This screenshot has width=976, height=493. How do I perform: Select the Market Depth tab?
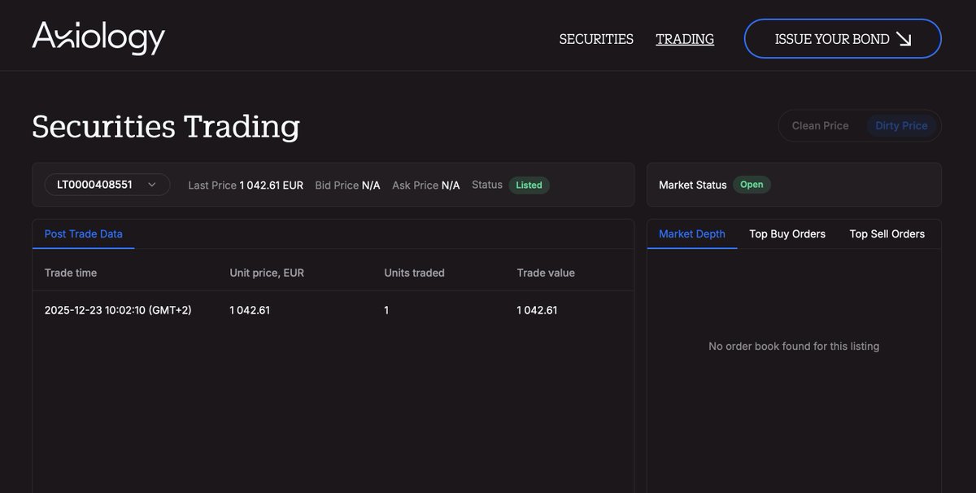coord(692,233)
